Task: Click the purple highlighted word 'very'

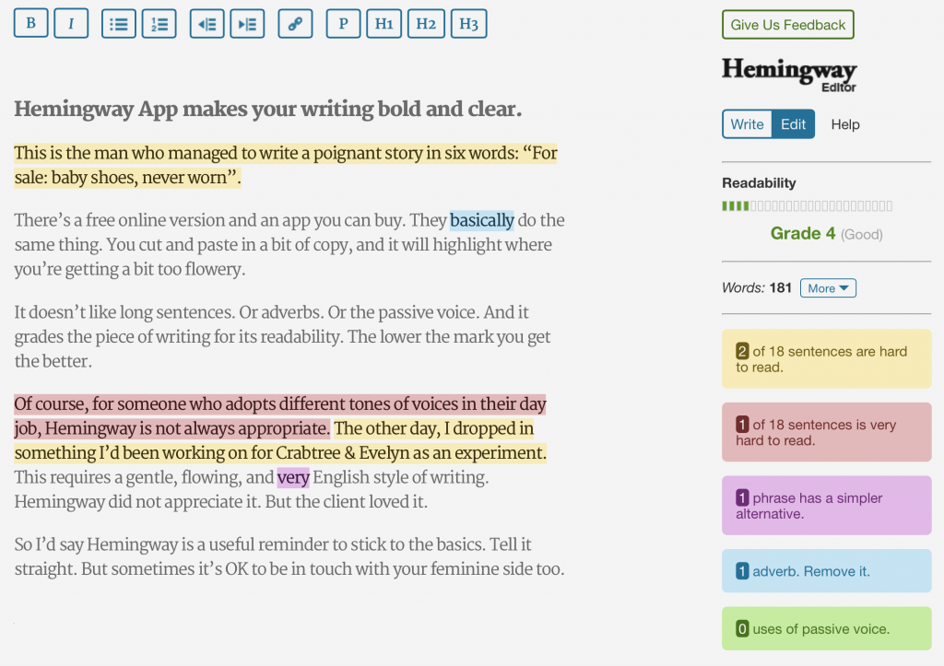Action: (293, 478)
